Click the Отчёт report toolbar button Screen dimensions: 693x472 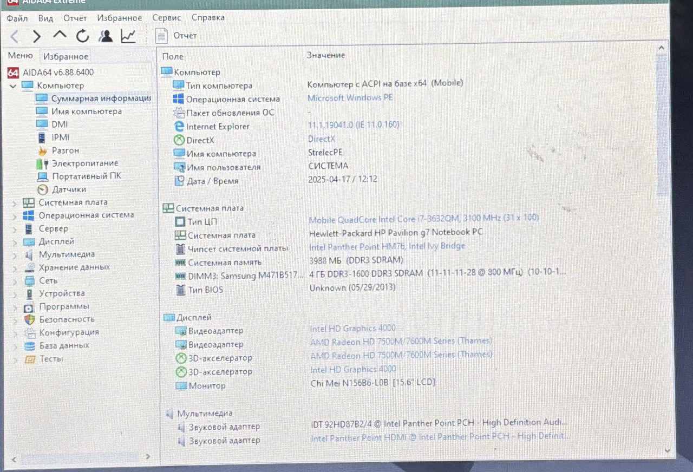176,36
